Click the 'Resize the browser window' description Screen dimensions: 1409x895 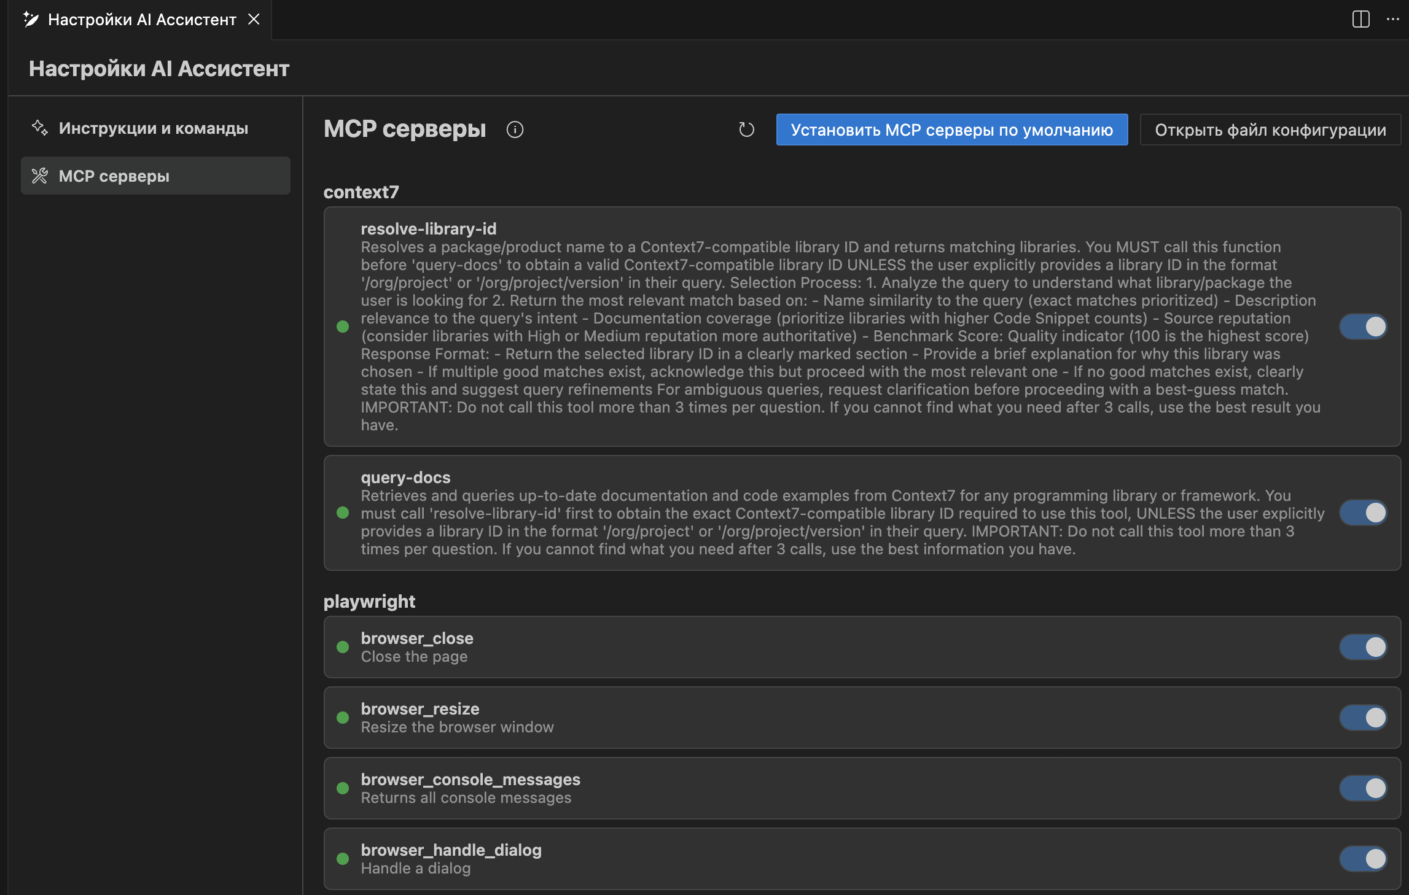click(458, 727)
